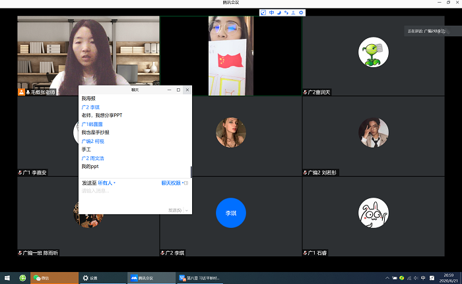Image resolution: width=462 pixels, height=284 pixels.
Task: Click sender name 广1韩露露 in chat
Action: (x=92, y=124)
